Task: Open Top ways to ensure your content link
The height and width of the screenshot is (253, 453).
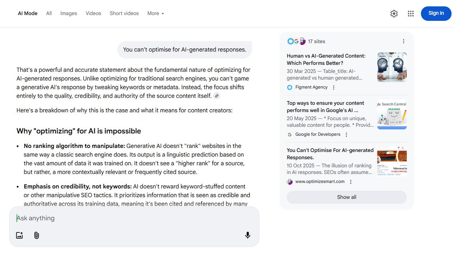Action: (x=325, y=107)
